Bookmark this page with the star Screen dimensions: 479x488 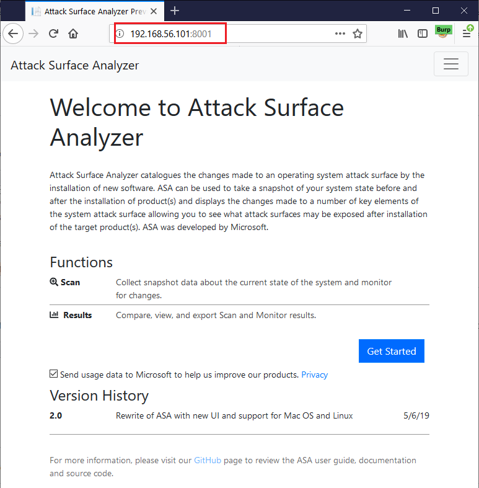[x=358, y=33]
